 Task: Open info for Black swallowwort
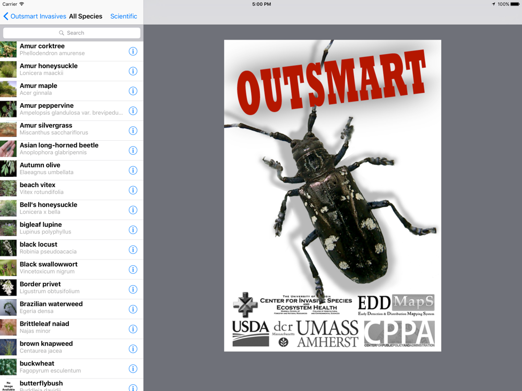point(133,270)
